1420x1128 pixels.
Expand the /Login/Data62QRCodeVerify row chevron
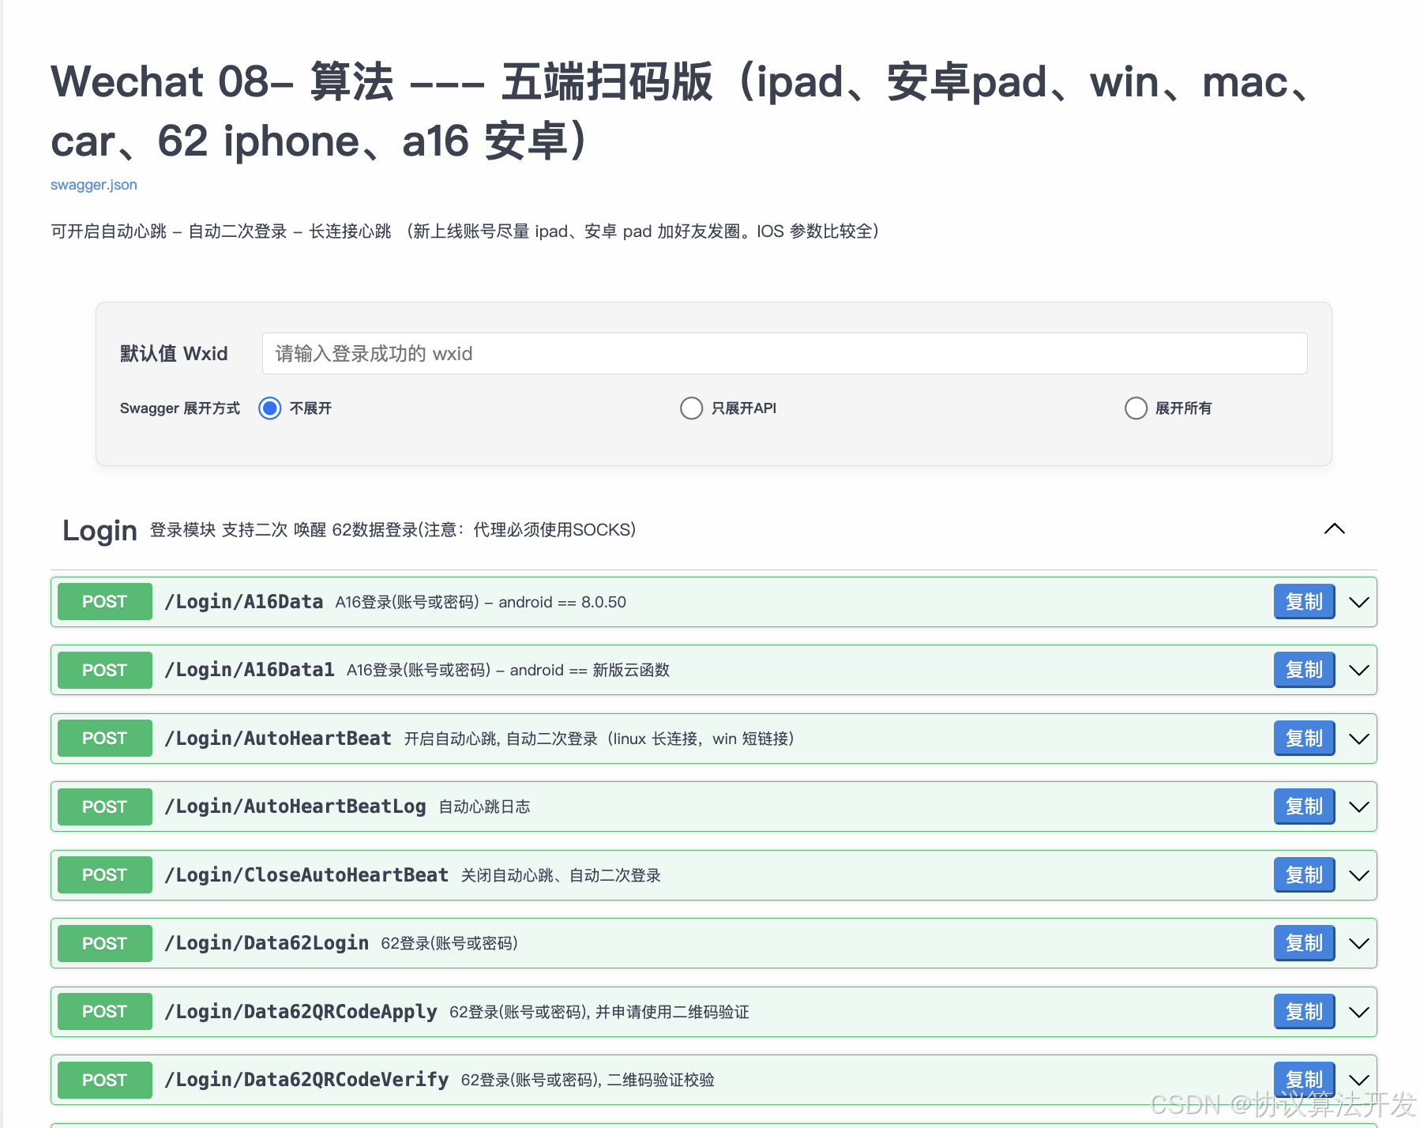point(1358,1081)
